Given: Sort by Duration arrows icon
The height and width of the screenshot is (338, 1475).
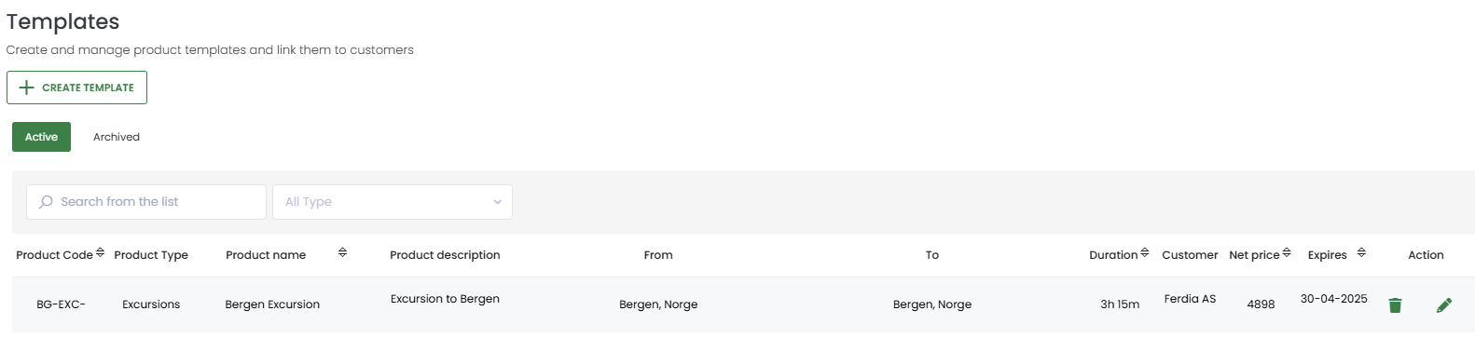Looking at the screenshot, I should pyautogui.click(x=1144, y=252).
